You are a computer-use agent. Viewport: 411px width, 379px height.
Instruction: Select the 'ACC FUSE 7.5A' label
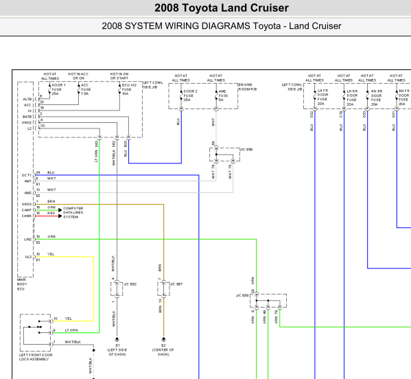click(86, 89)
